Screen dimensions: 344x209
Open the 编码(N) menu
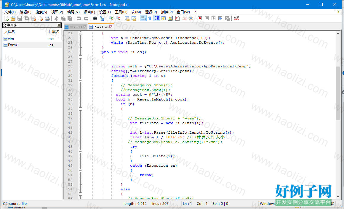pos(73,12)
